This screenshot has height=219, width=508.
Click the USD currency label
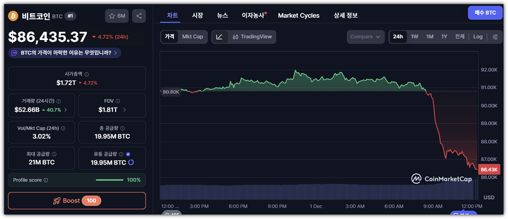(x=489, y=197)
